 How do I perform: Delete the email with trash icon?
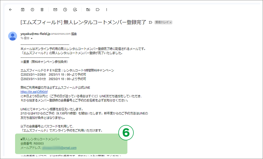click(x=42, y=10)
